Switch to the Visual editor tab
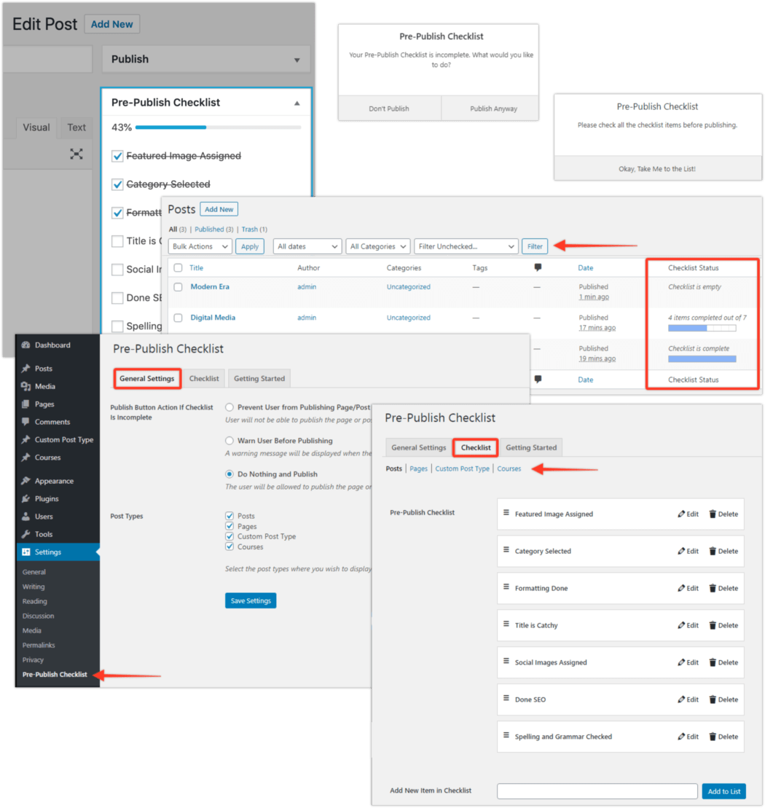The image size is (765, 808). pos(36,128)
